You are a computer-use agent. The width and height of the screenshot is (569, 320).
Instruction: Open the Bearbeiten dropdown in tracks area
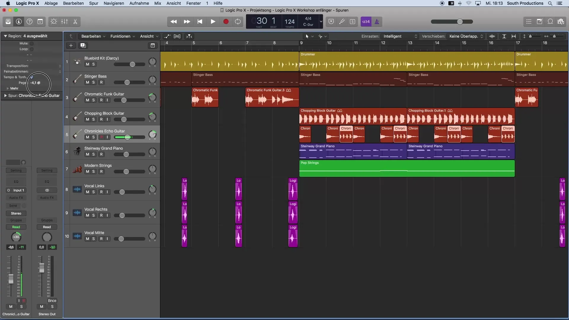point(93,36)
